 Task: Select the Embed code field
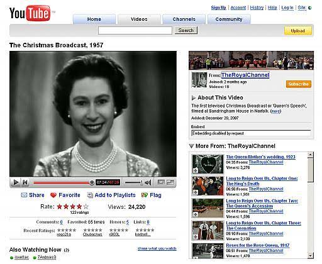click(x=251, y=133)
